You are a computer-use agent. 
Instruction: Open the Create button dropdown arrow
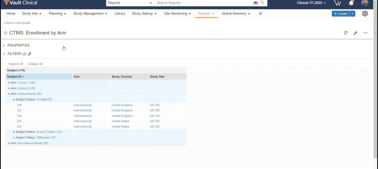point(352,14)
